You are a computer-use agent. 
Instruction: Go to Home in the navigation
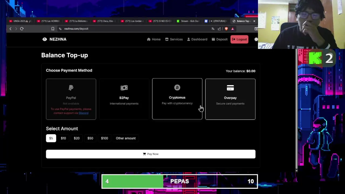point(154,39)
